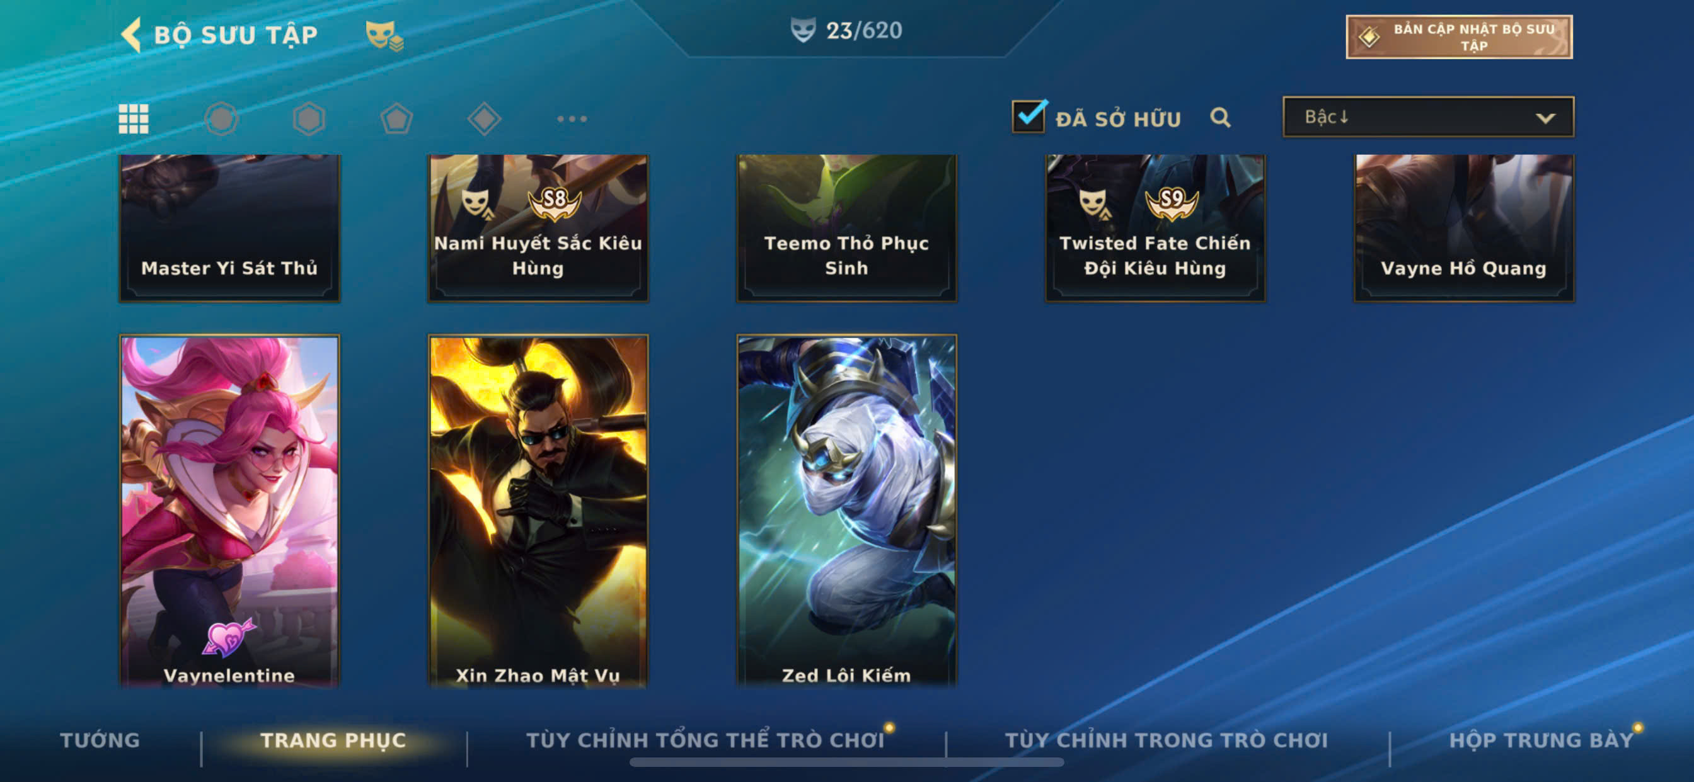The image size is (1694, 782).
Task: Click Bản Cập Nhật Bộ Sưu Tập button
Action: point(1459,37)
